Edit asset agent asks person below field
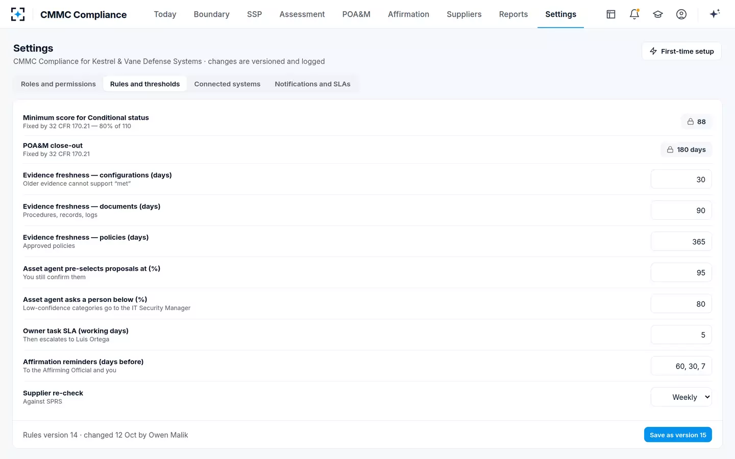735x459 pixels. click(681, 304)
